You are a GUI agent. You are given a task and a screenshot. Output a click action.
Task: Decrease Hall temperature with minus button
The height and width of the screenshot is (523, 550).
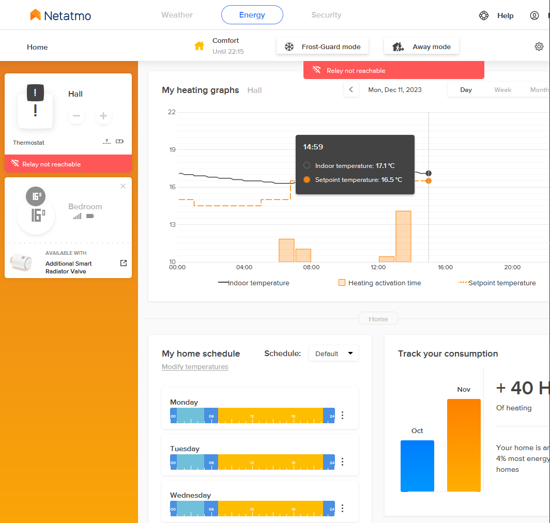77,116
